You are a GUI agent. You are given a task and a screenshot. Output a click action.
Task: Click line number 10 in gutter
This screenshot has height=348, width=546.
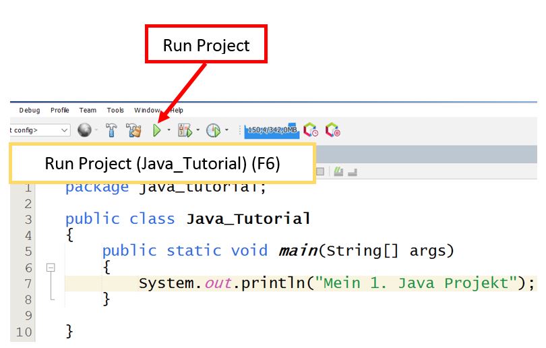tap(24, 332)
